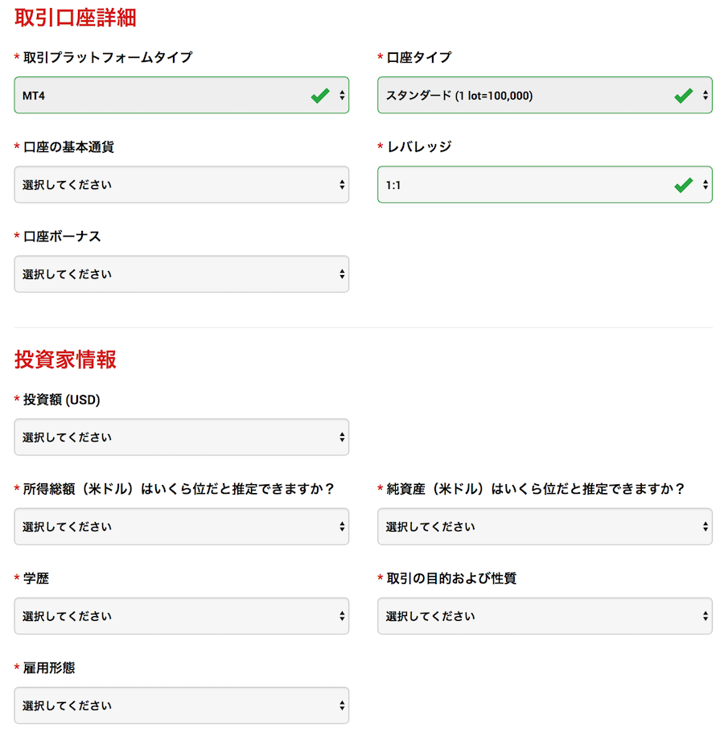The height and width of the screenshot is (752, 724).
Task: Open the 投資額 (USD) dropdown
Action: click(x=181, y=437)
